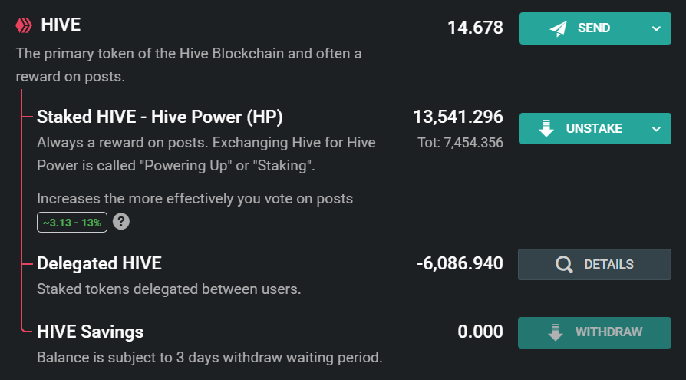Image resolution: width=686 pixels, height=380 pixels.
Task: Open the delegation DETAILS button
Action: click(595, 265)
